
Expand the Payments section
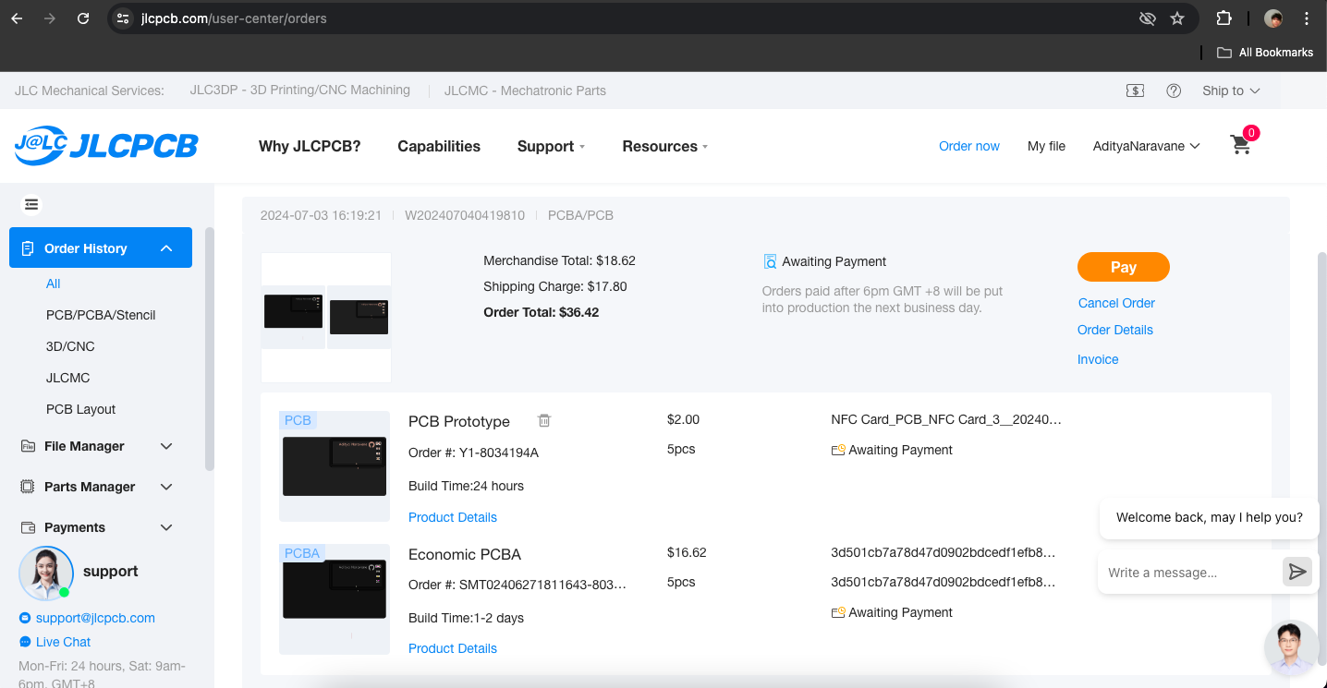pyautogui.click(x=96, y=527)
